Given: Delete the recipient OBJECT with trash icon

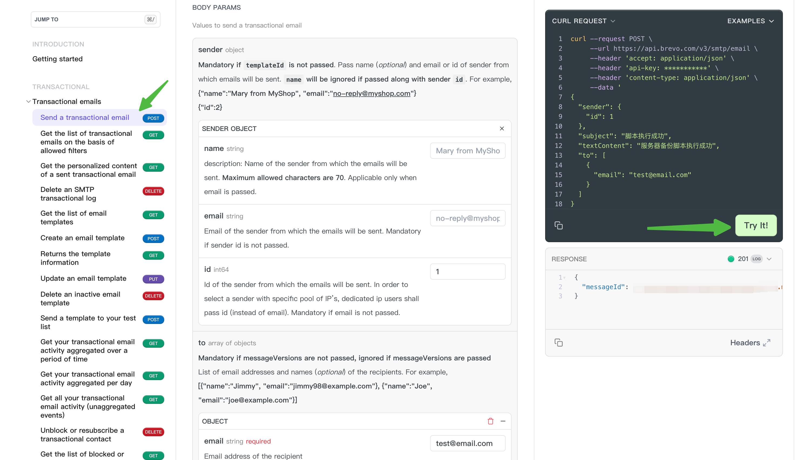Looking at the screenshot, I should (490, 421).
